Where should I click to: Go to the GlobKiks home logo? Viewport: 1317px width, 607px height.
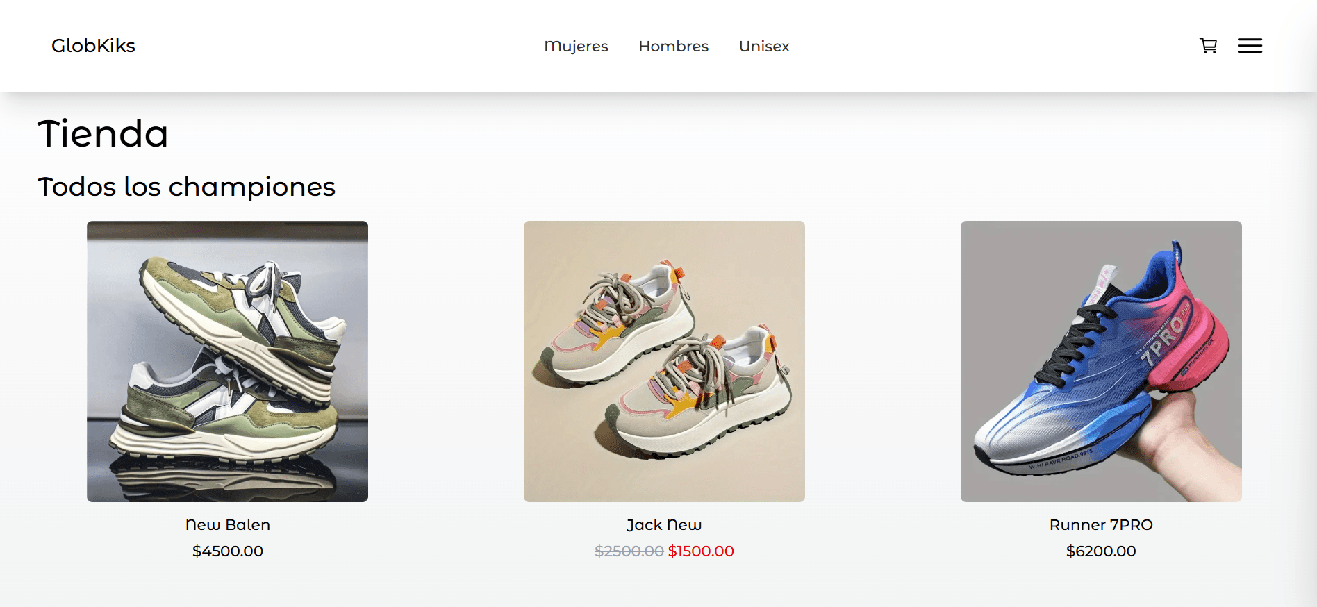[x=93, y=46]
